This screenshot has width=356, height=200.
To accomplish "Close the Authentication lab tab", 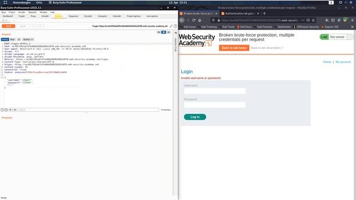I will pos(258,13).
